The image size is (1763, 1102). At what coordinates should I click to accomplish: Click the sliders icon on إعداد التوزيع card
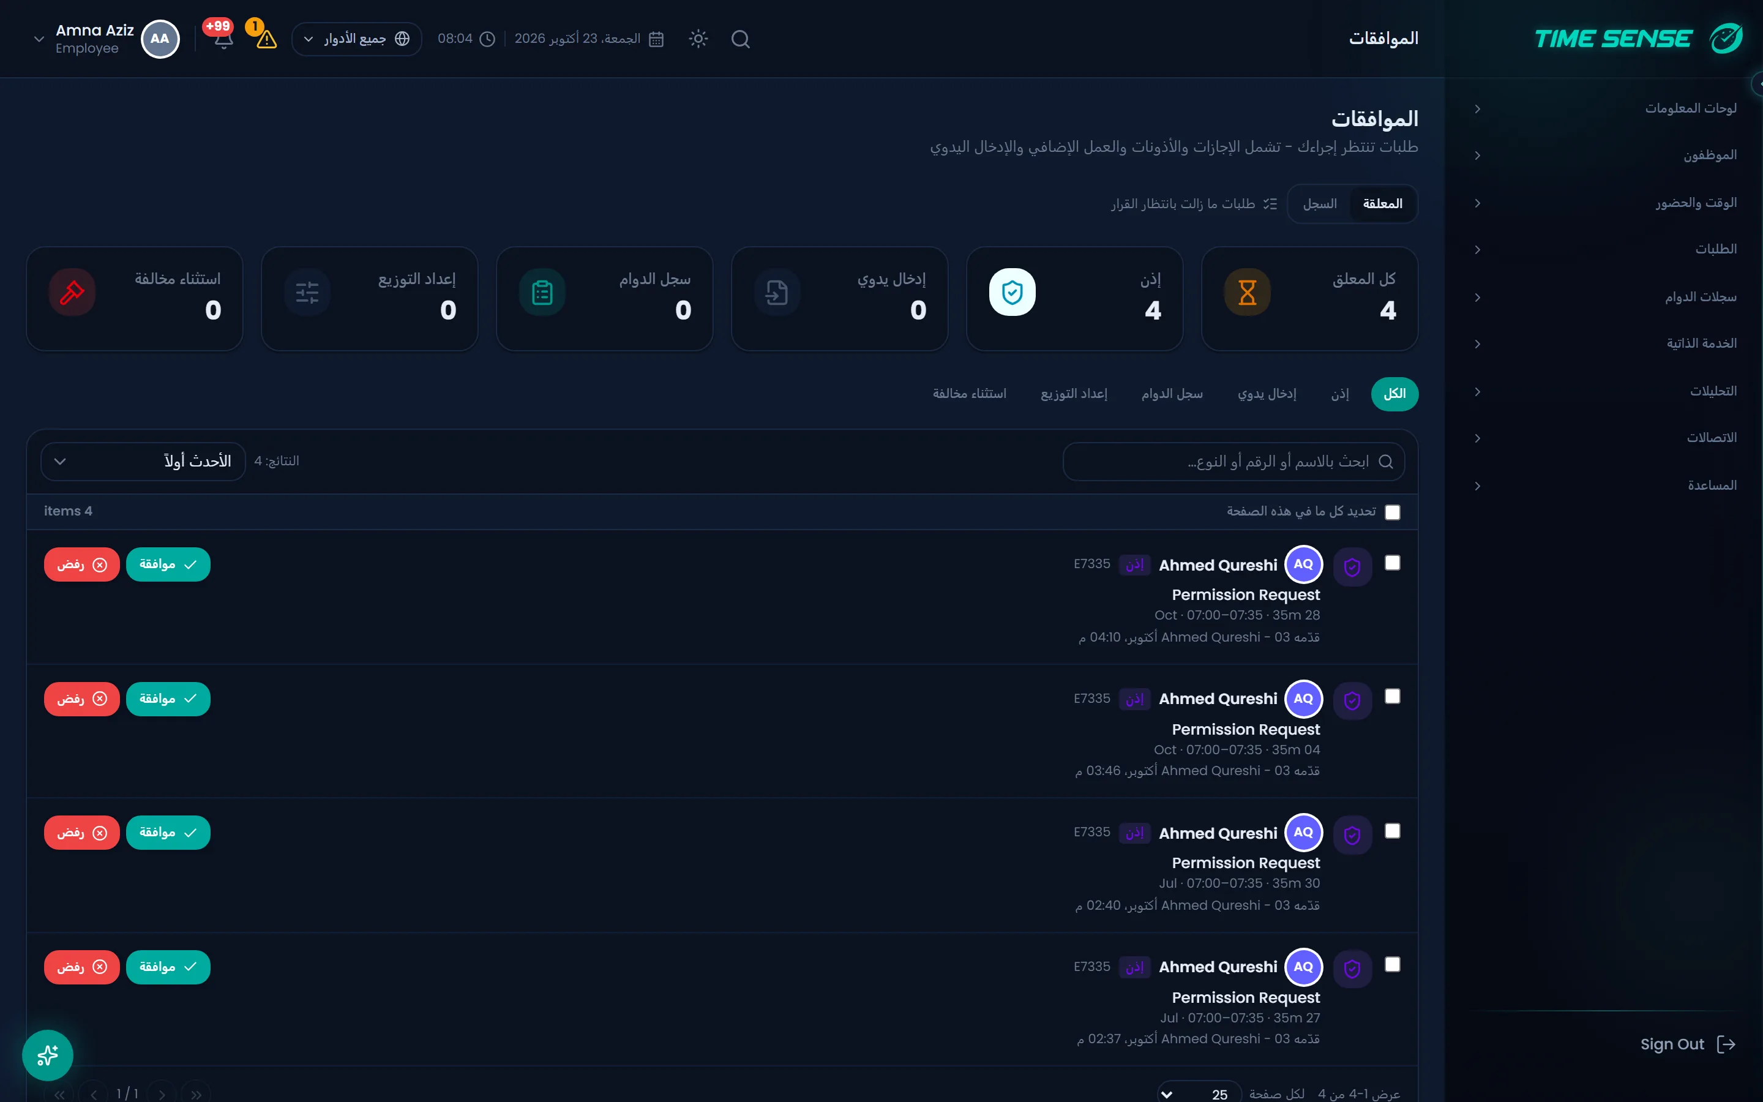coord(307,292)
